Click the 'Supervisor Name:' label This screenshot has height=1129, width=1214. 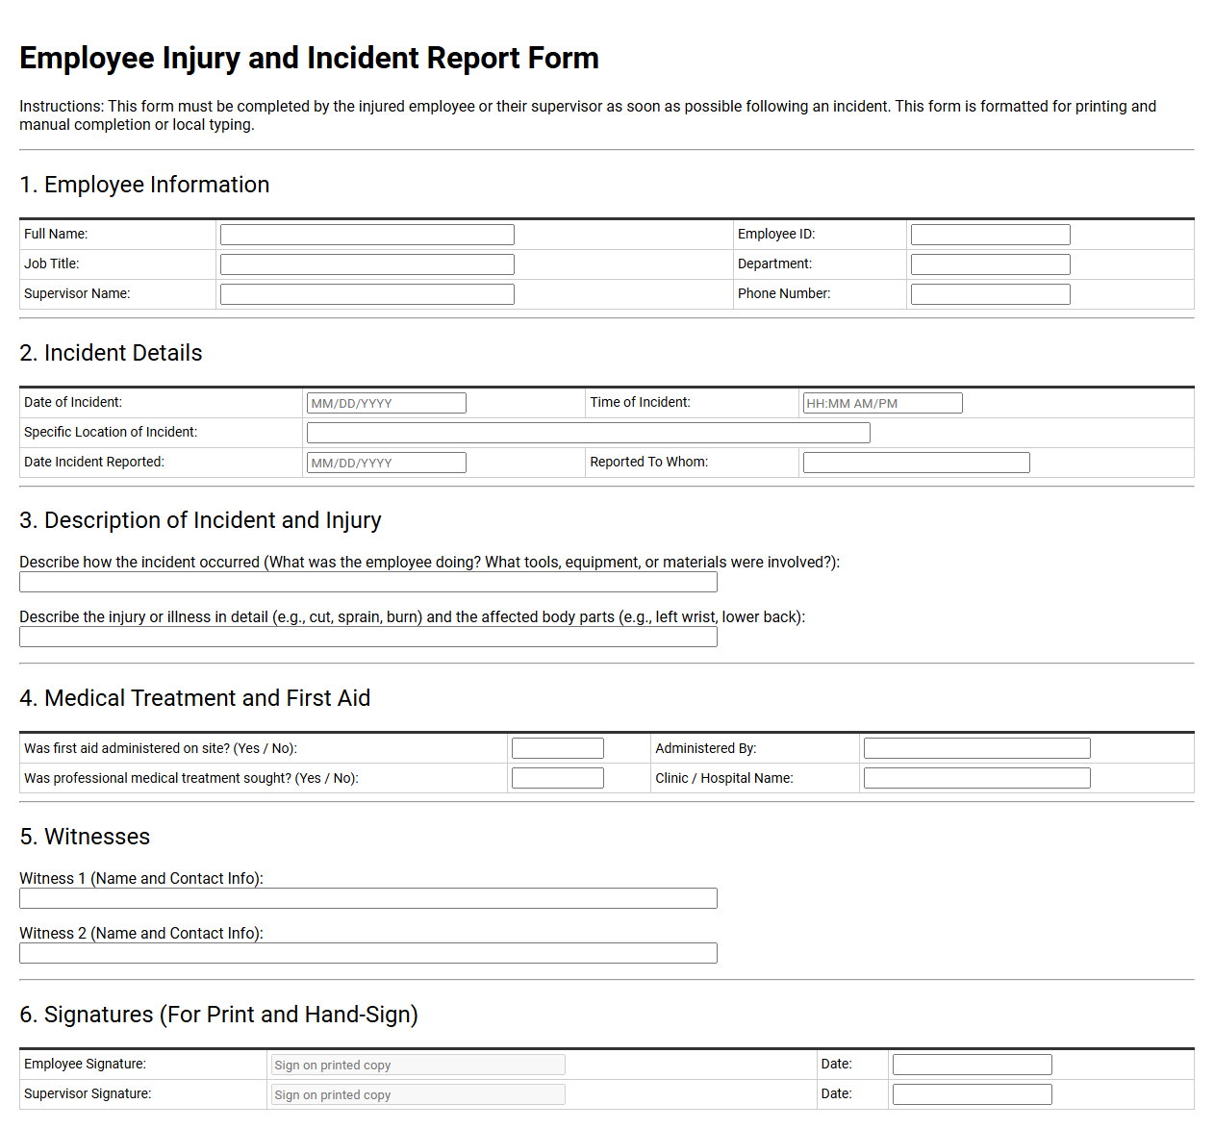77,293
